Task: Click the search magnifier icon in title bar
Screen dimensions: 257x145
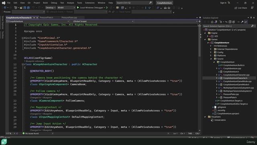Action: 151,3
